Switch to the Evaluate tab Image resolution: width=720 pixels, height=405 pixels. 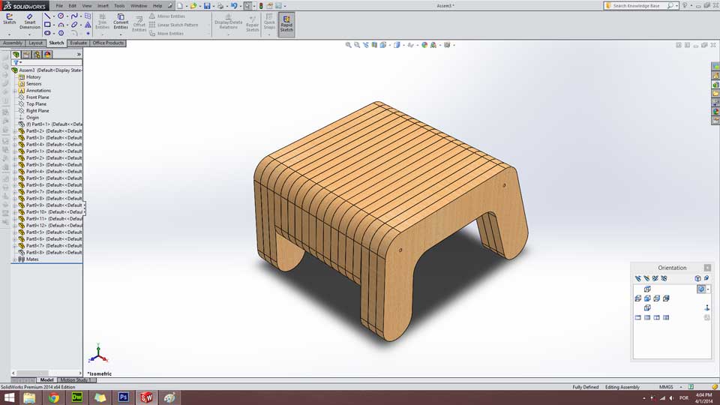pyautogui.click(x=78, y=43)
